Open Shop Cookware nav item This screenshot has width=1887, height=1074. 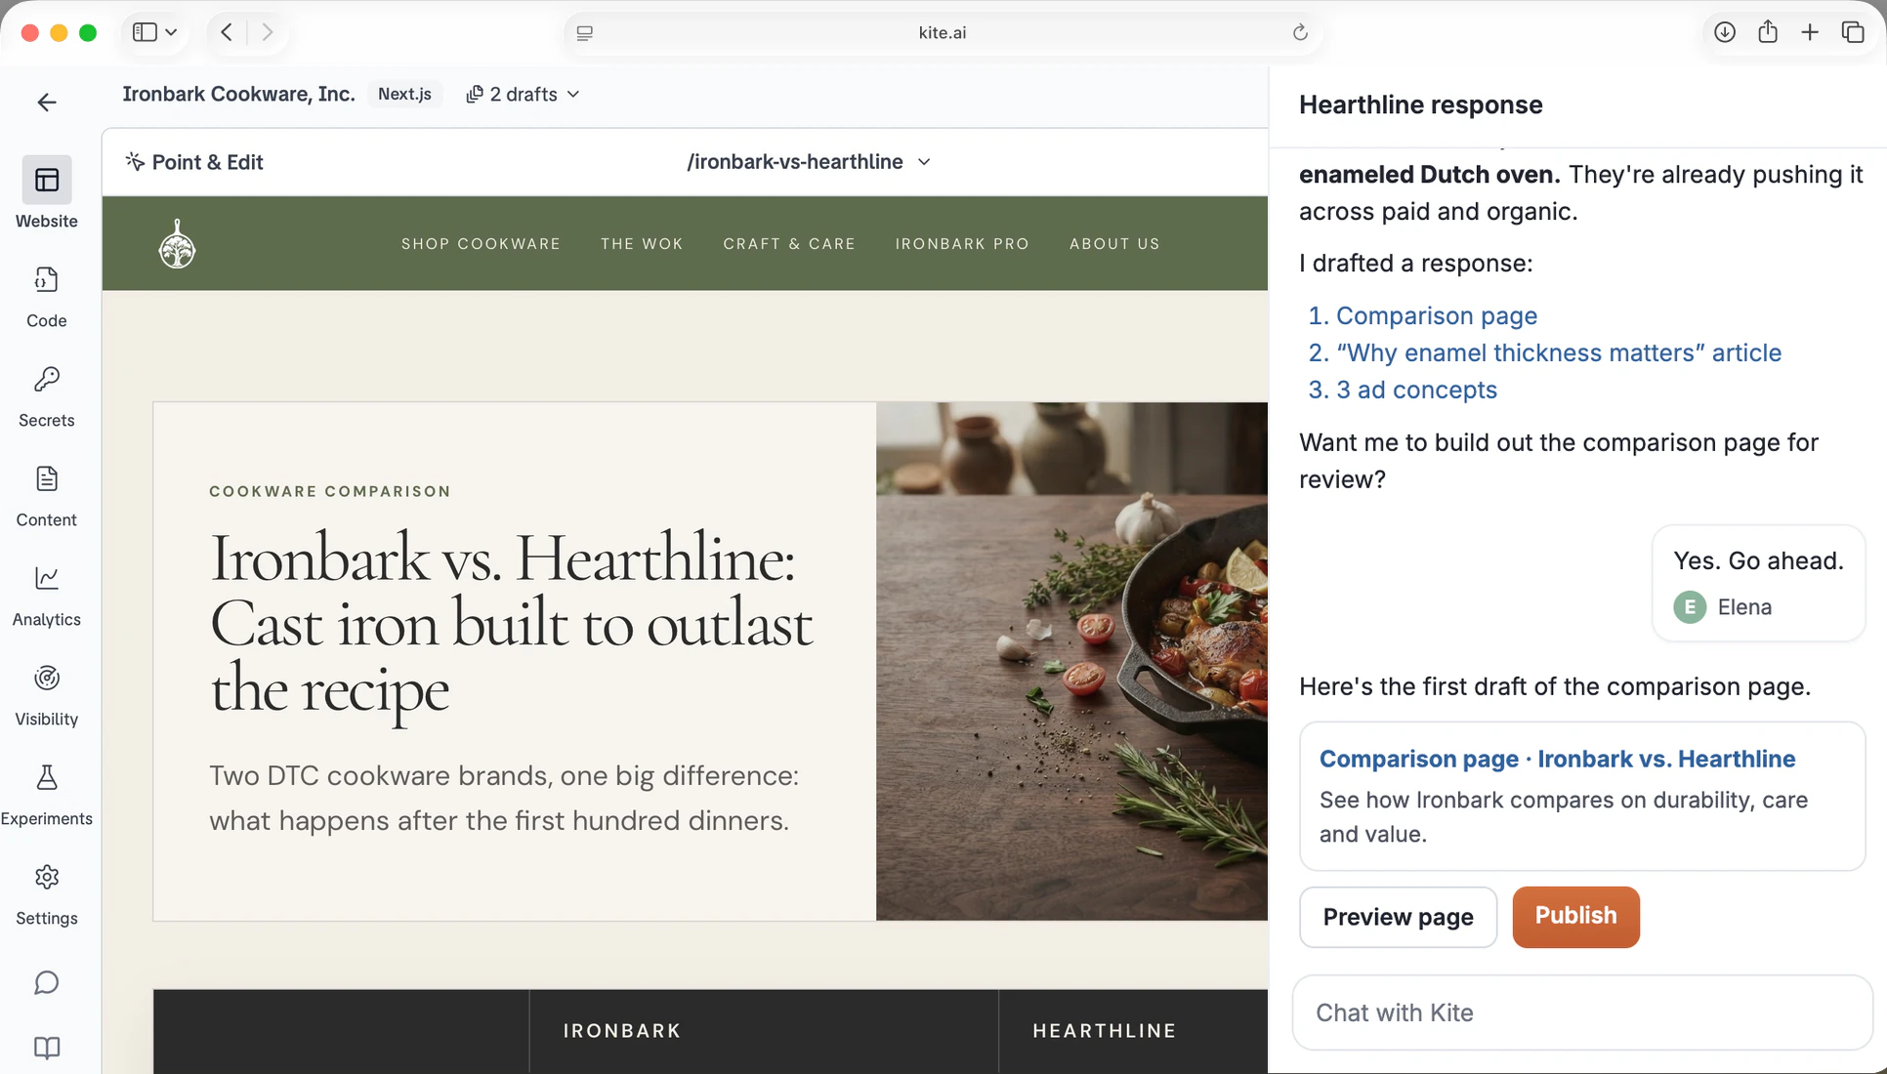tap(481, 244)
